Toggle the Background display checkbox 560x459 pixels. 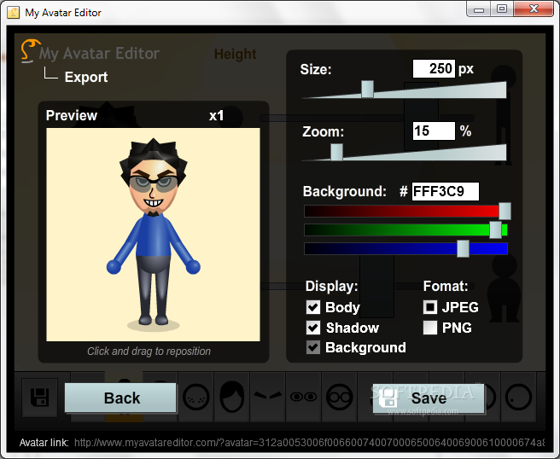(x=313, y=347)
